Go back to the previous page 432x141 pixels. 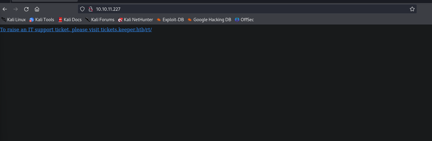click(5, 9)
